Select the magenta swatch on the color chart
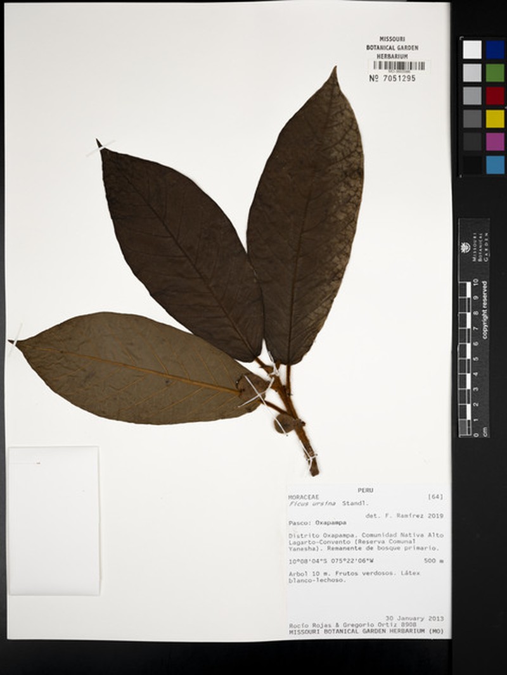The width and height of the screenshot is (507, 675). [495, 142]
